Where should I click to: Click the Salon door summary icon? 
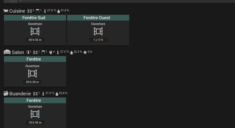pos(28,52)
